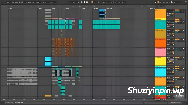188x105 pixels.
Task: Click the Arrangement Record button
Action: 87,2
